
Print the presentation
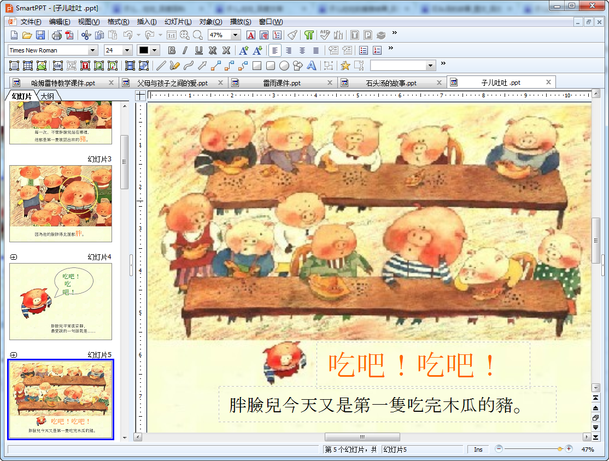tap(57, 36)
